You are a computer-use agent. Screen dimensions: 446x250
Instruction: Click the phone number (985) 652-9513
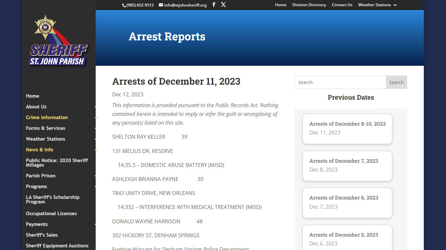[140, 5]
